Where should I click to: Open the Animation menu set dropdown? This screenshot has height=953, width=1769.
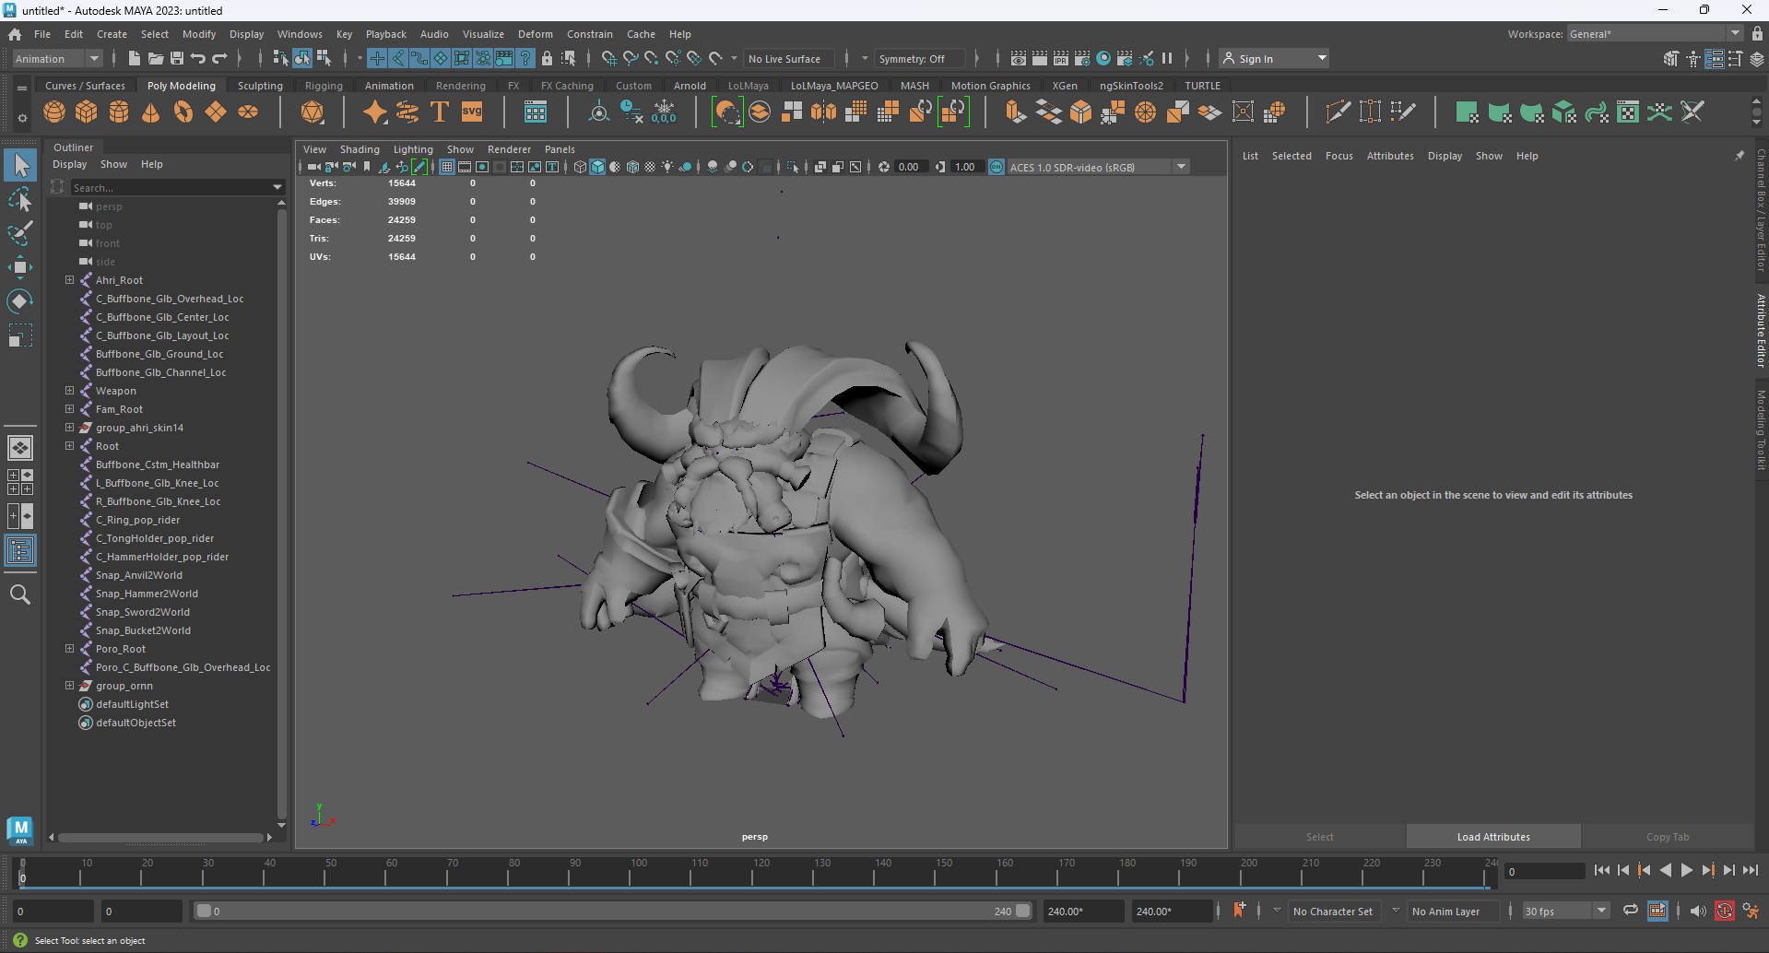tap(57, 59)
